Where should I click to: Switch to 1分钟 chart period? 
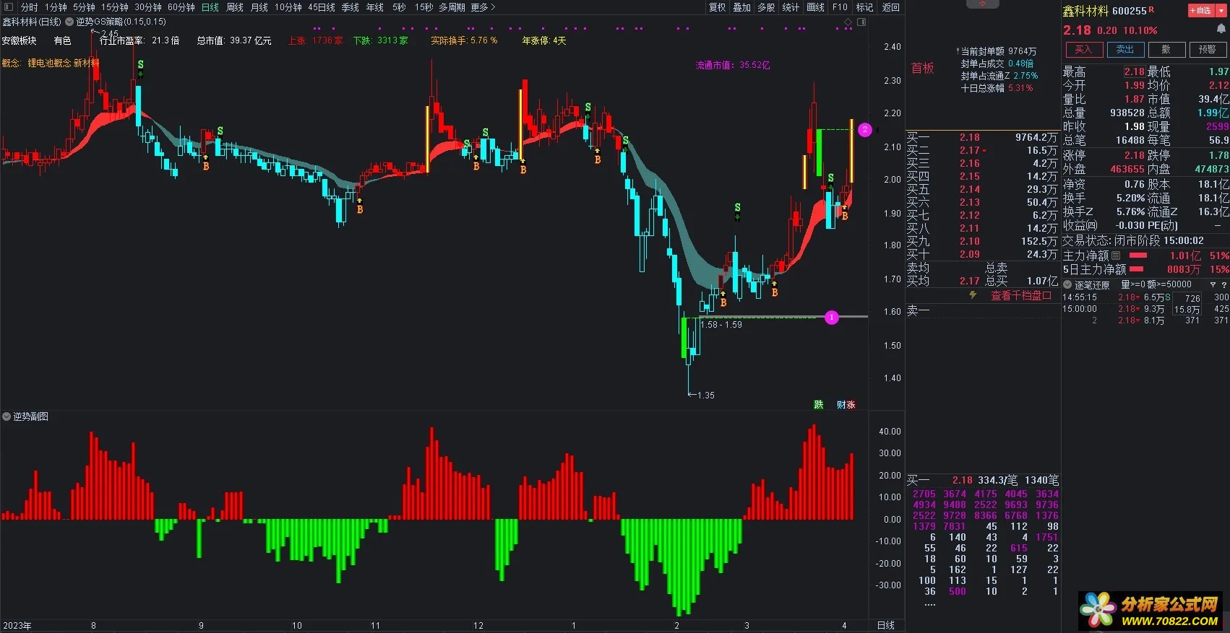(56, 7)
